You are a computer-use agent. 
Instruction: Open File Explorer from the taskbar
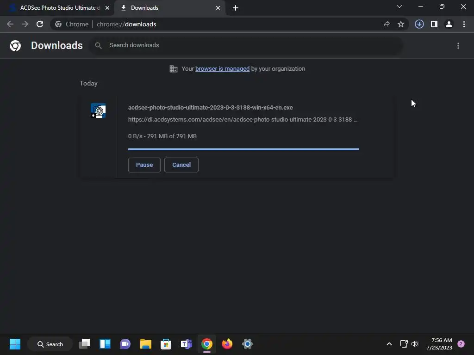pos(146,344)
